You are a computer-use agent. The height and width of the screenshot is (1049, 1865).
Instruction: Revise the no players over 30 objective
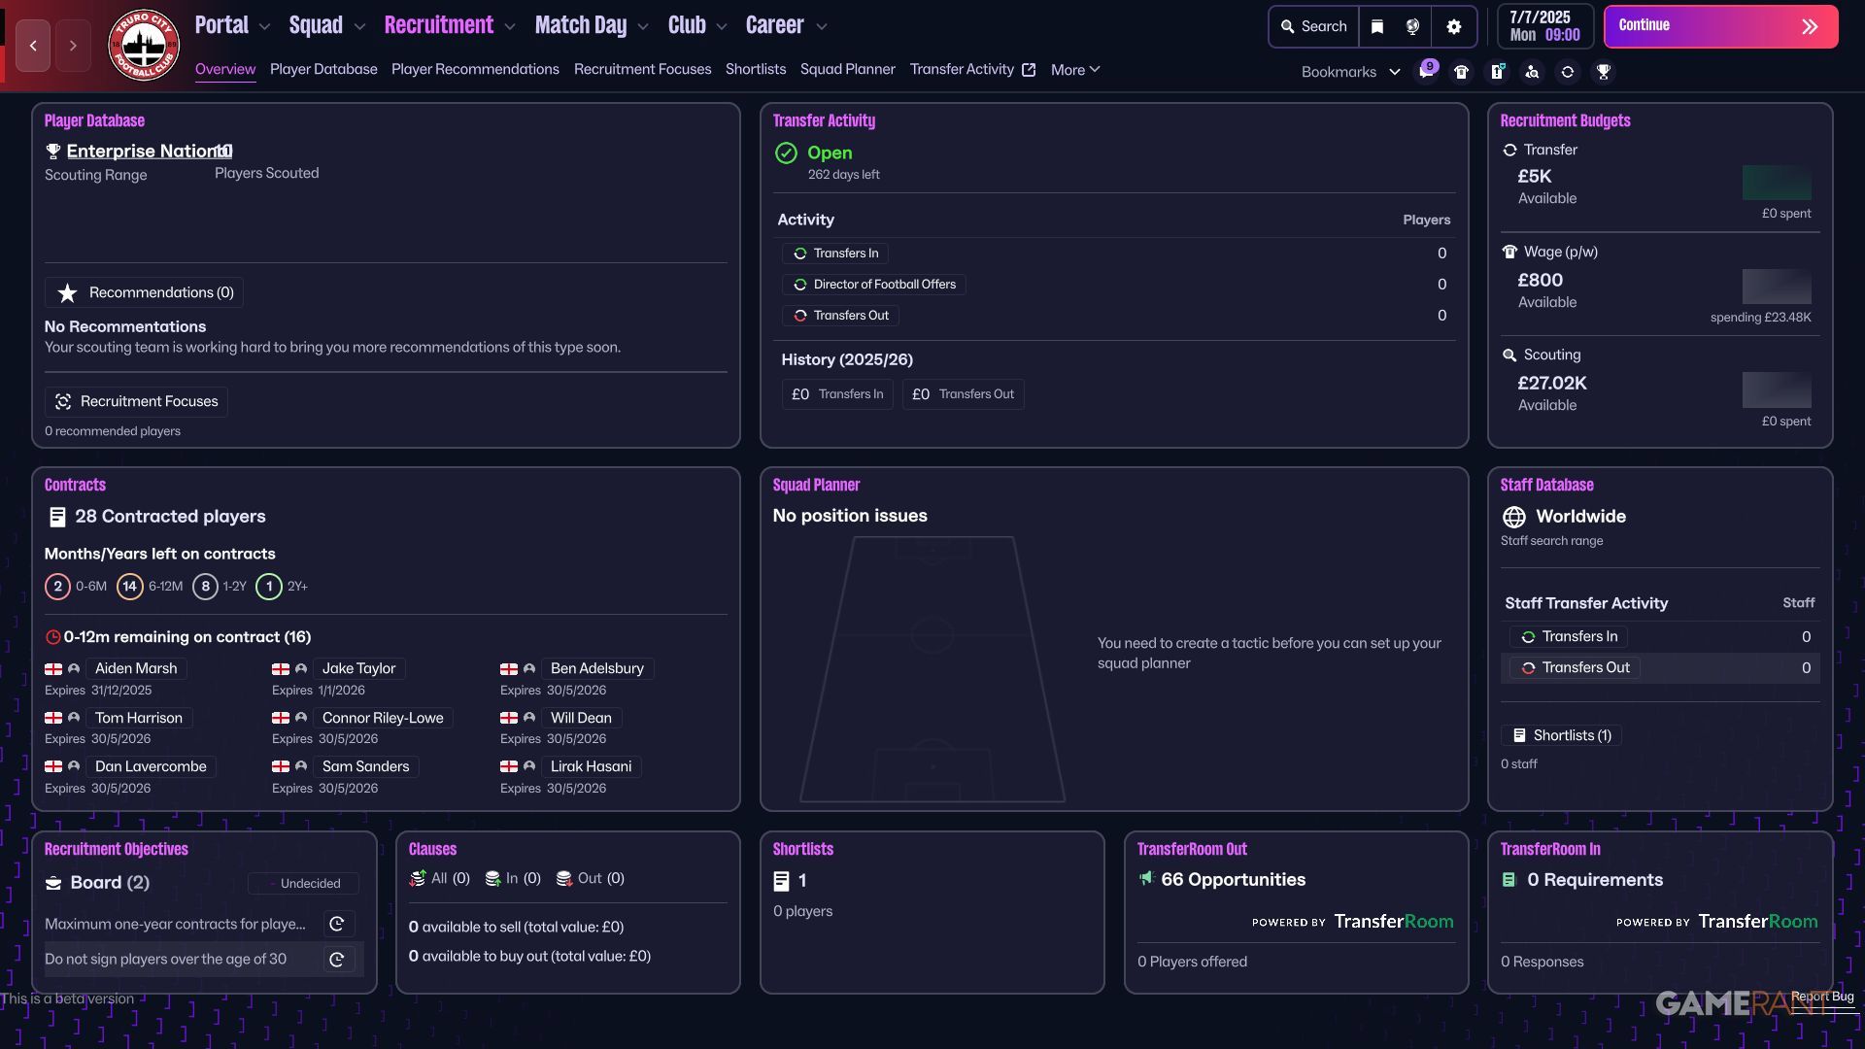337,960
